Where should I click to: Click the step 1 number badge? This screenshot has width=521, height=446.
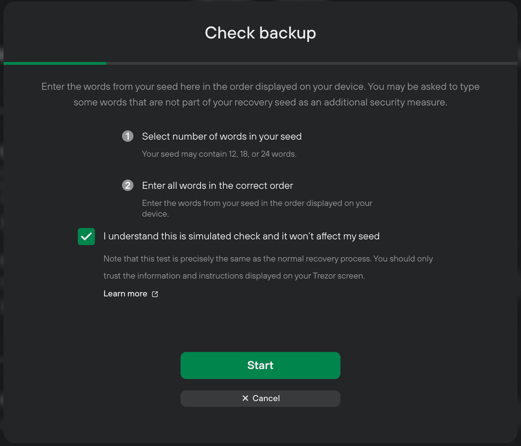click(x=128, y=136)
